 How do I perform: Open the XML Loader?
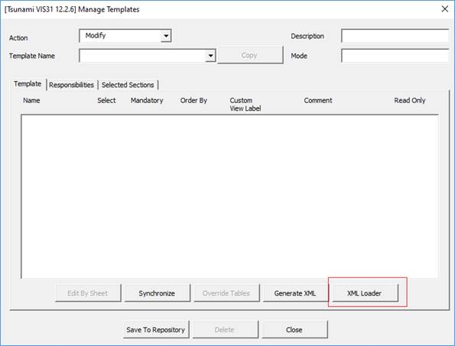point(365,293)
